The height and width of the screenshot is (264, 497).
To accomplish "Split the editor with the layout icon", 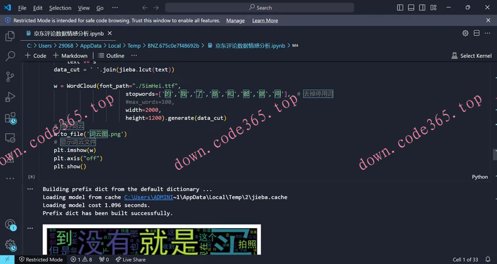I will [476, 33].
